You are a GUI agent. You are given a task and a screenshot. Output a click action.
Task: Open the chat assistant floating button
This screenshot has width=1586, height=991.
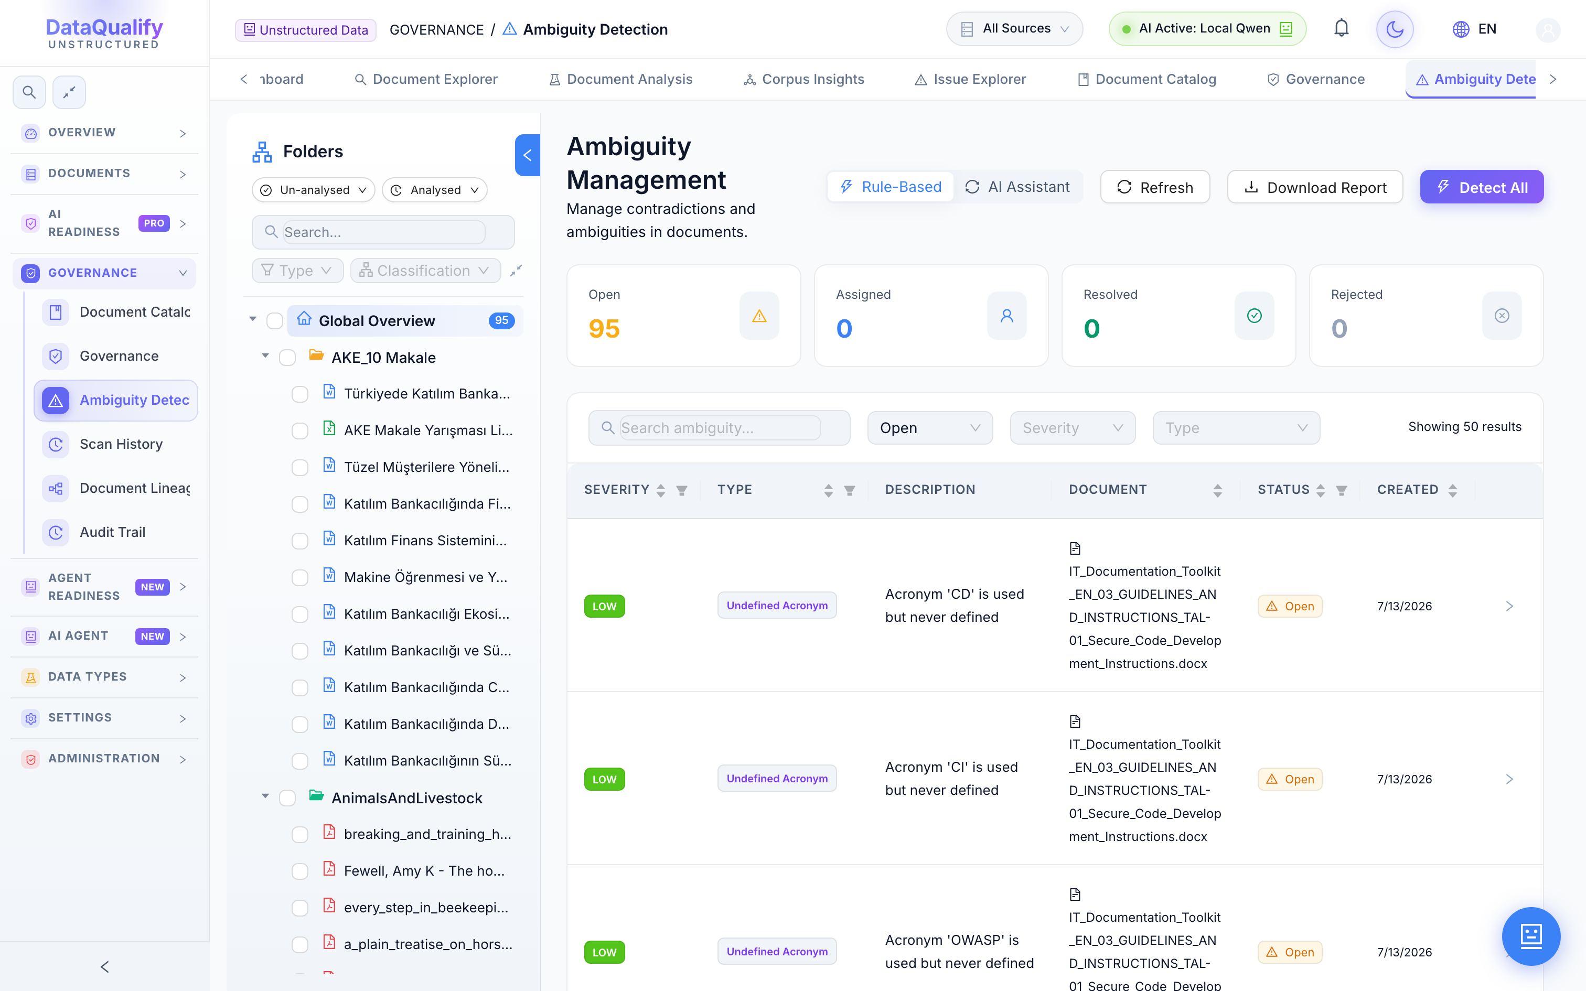tap(1531, 936)
